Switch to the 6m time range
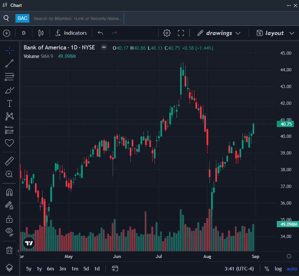The height and width of the screenshot is (276, 299). point(50,269)
